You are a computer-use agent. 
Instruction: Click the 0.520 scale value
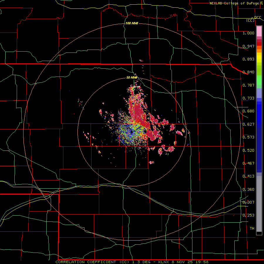(248, 150)
